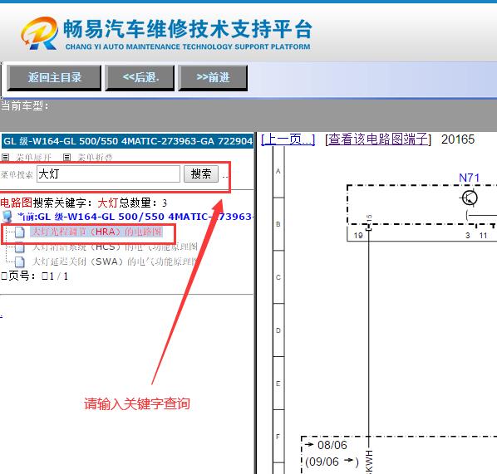Select the GL 级-W164-GL 500/550 model header

(x=127, y=141)
